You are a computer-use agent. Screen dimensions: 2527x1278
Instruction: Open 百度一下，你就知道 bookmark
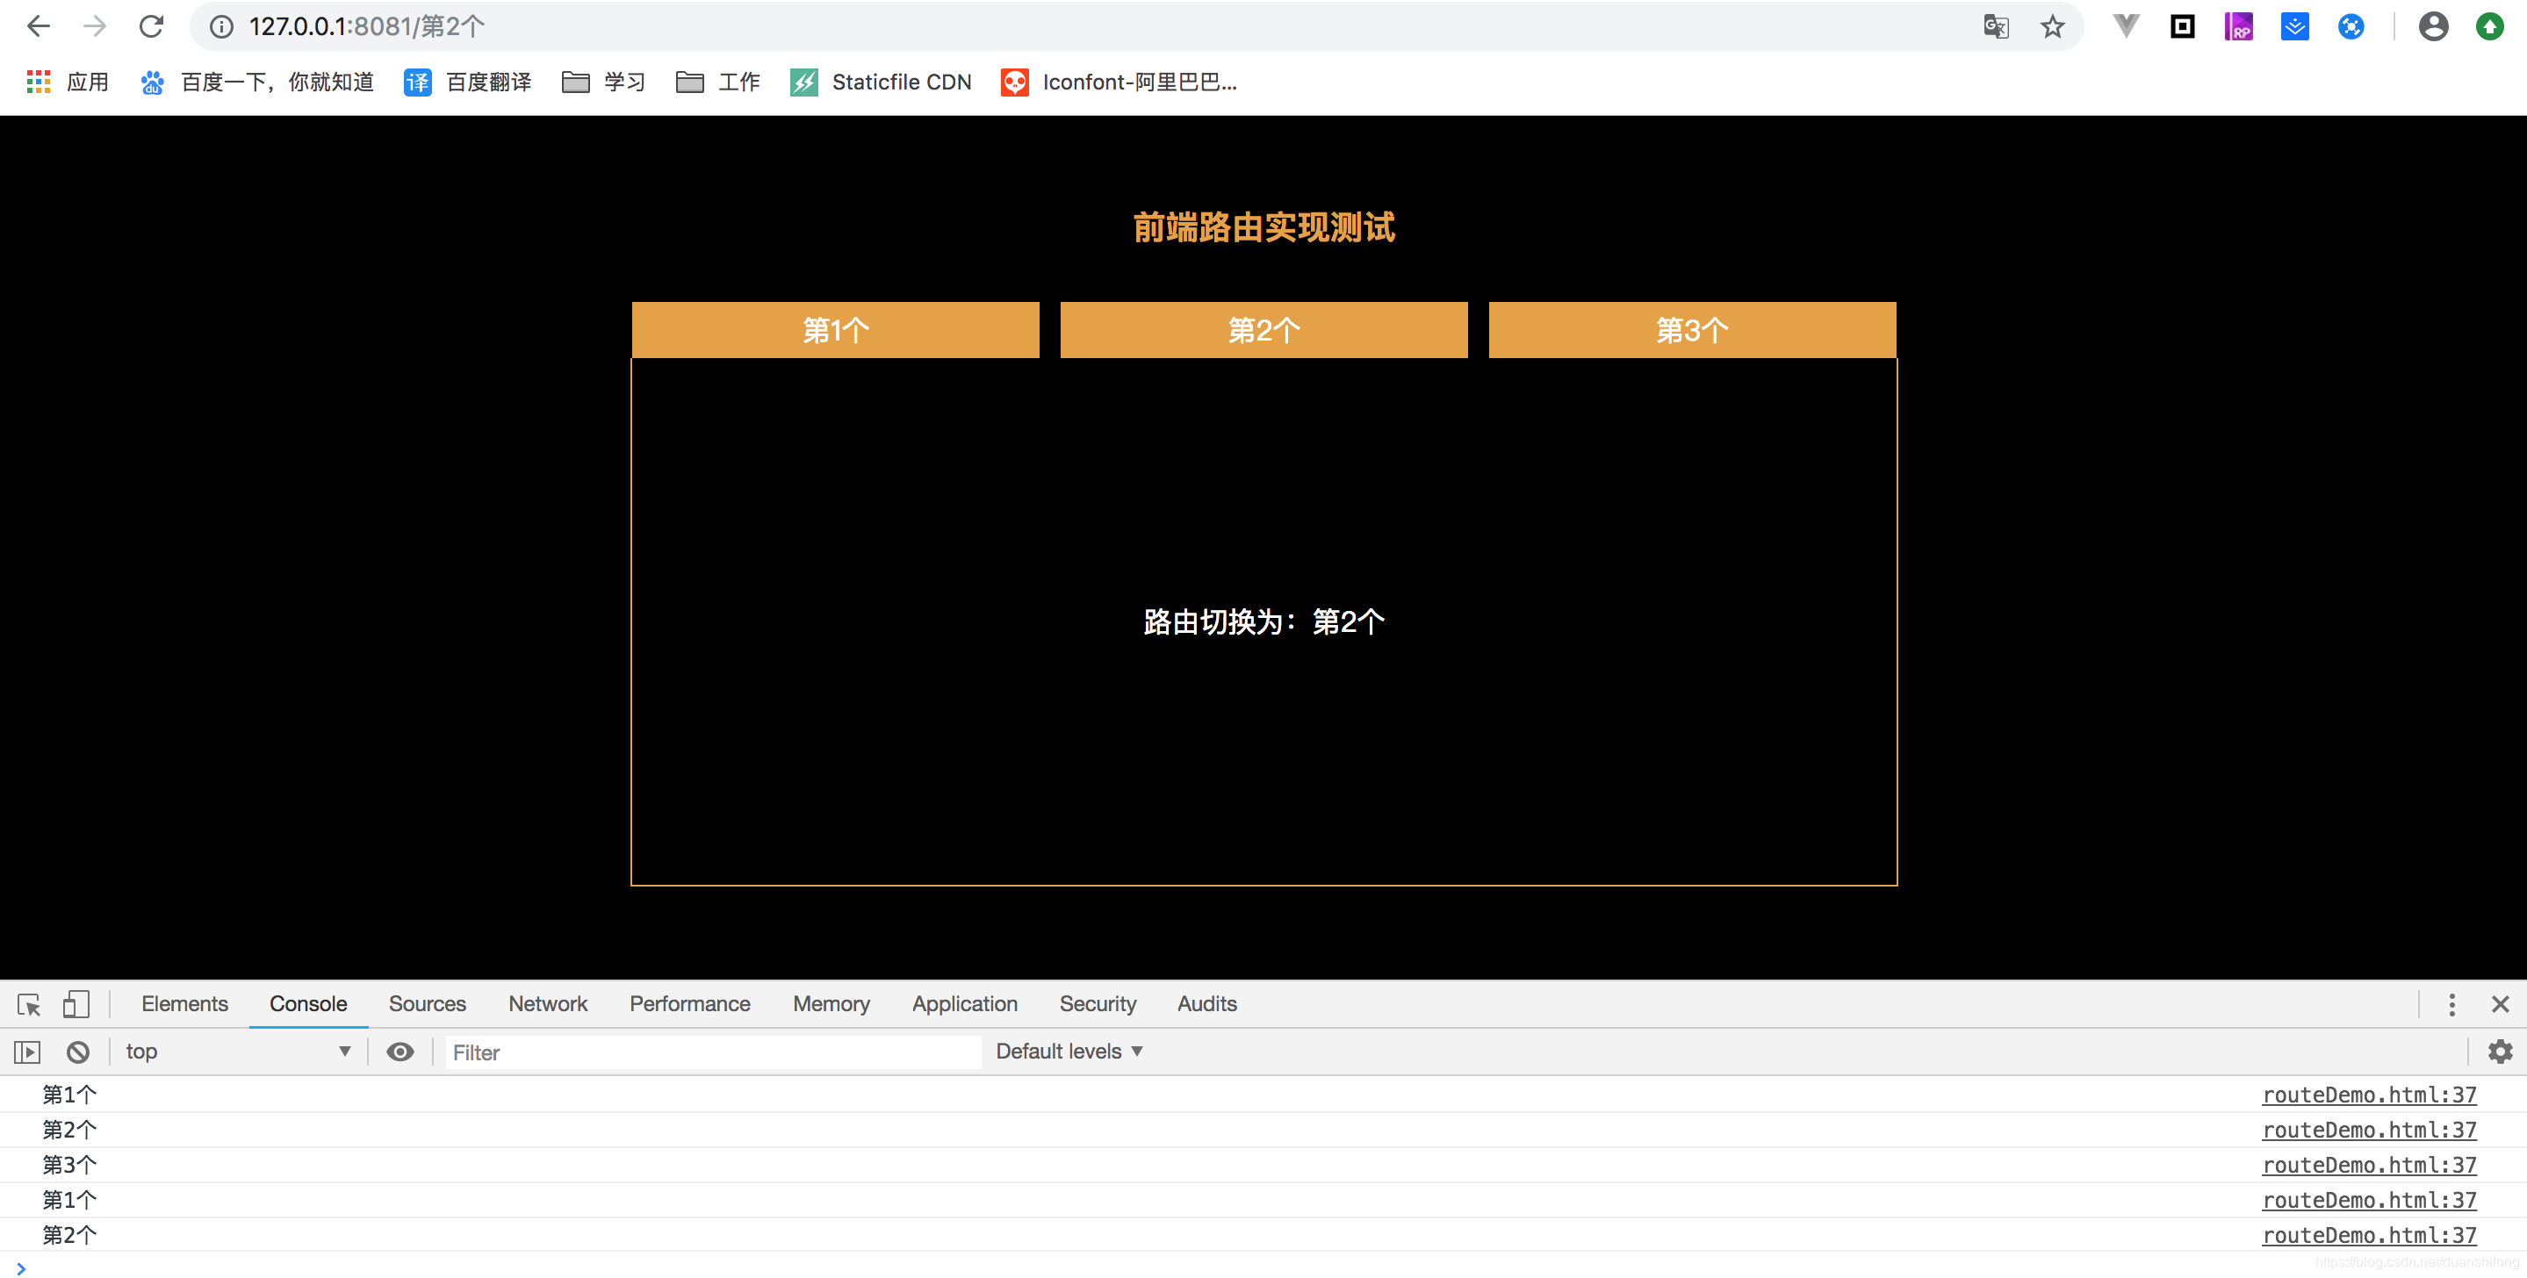pos(257,83)
